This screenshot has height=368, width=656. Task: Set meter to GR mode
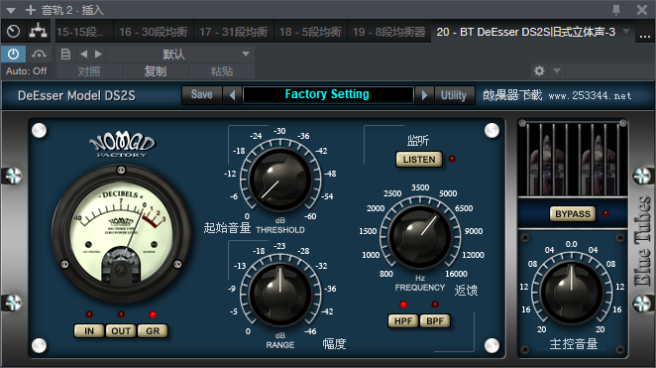coord(153,331)
